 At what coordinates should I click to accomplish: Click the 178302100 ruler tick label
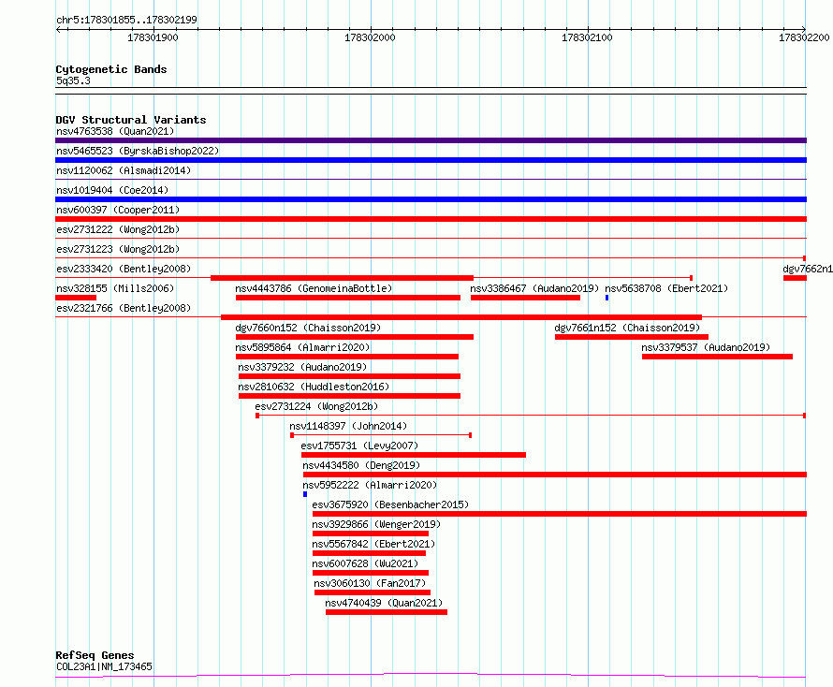point(587,37)
